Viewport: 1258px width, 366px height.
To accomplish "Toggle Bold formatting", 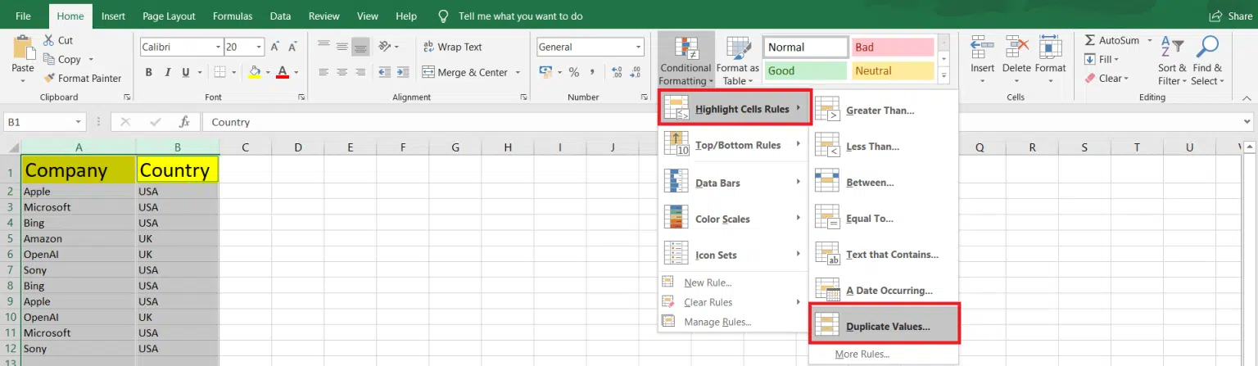I will pos(148,72).
